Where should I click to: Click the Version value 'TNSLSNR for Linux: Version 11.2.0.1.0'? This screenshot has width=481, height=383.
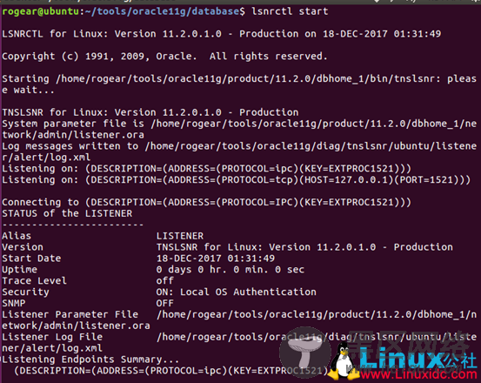(x=266, y=247)
